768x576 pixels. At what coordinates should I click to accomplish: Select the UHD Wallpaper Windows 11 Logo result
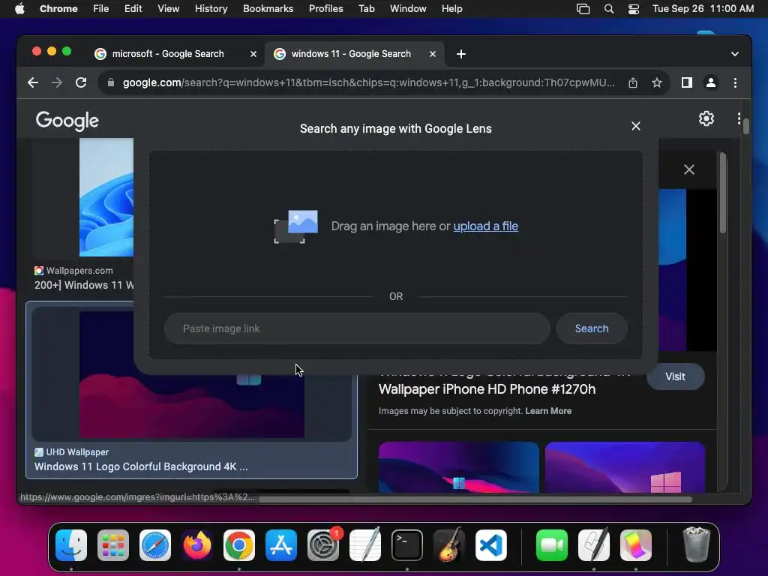(x=191, y=390)
